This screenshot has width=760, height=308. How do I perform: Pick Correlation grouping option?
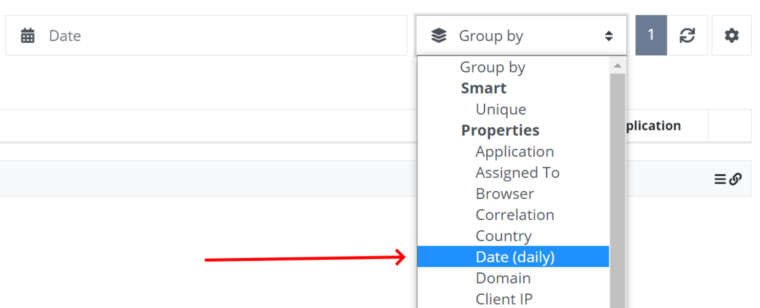click(513, 215)
